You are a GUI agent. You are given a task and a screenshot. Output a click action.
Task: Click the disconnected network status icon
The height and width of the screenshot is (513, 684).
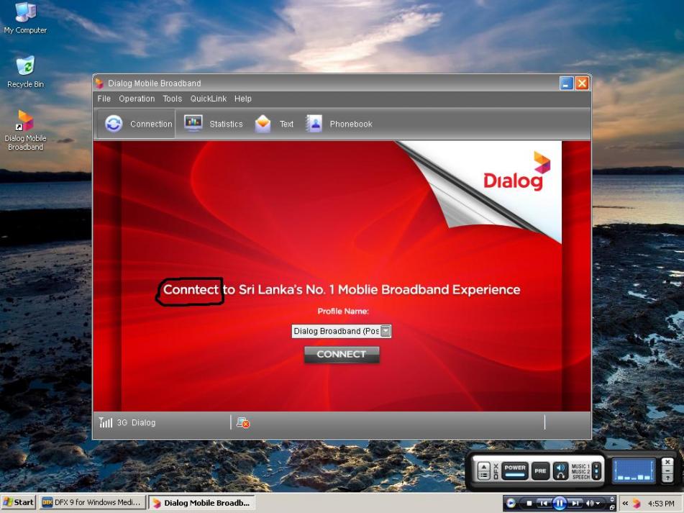click(243, 422)
